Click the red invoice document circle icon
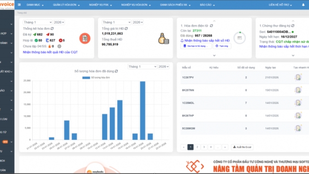Viewport: 309px width, 174px height. 85,38
